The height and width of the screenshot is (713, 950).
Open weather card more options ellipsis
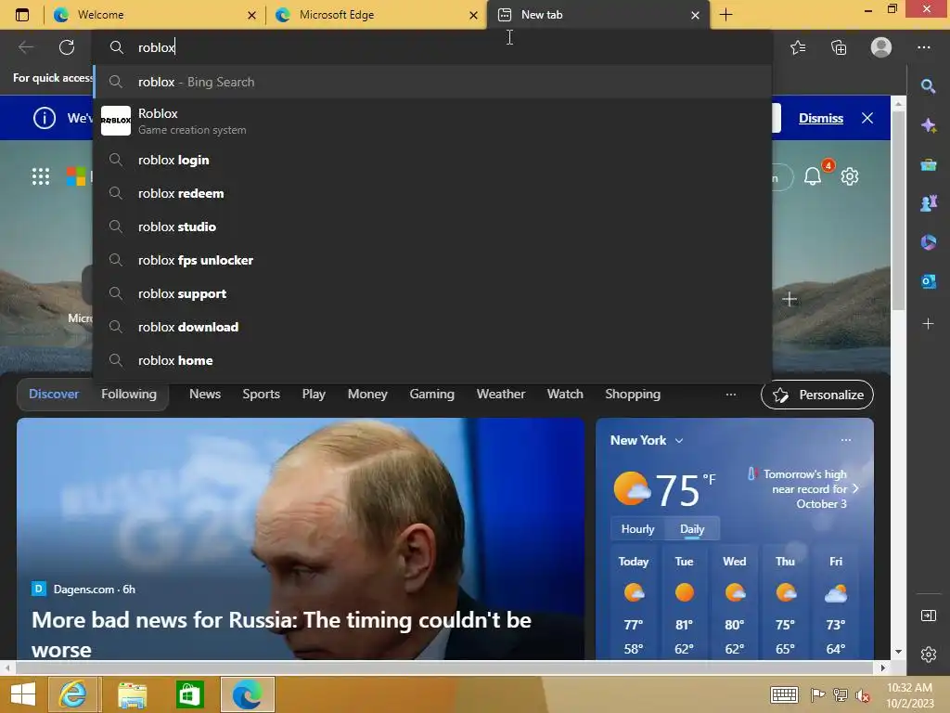point(846,440)
